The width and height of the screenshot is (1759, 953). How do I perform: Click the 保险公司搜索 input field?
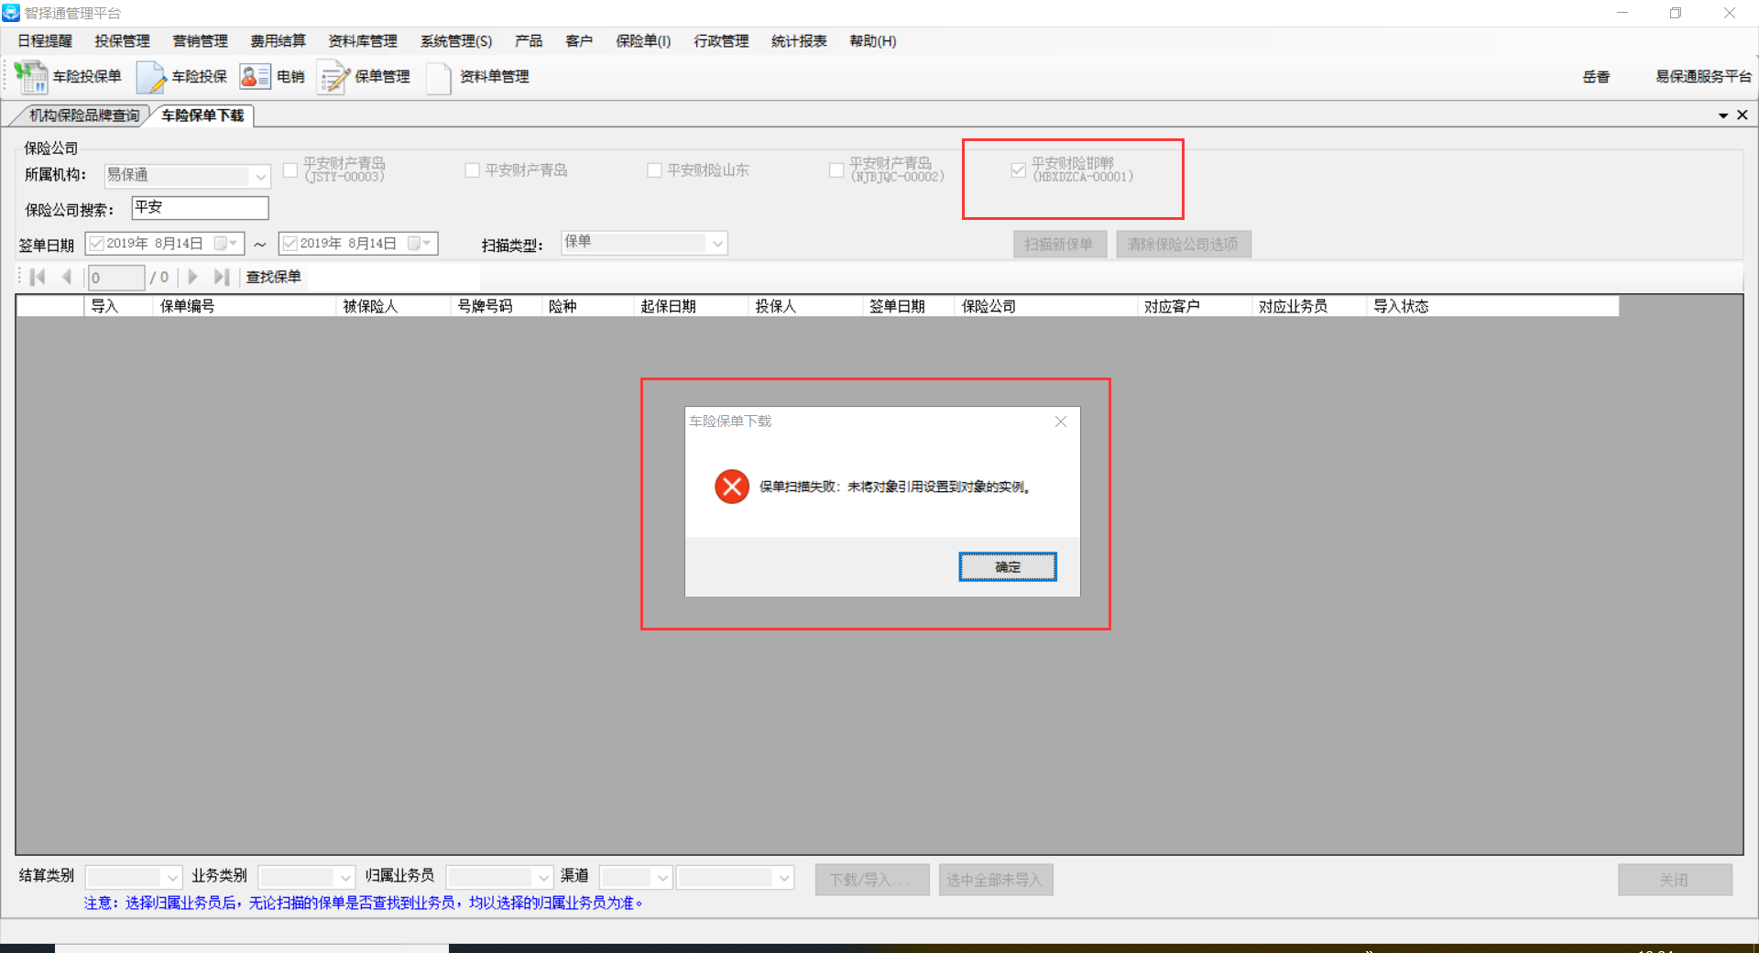click(200, 208)
